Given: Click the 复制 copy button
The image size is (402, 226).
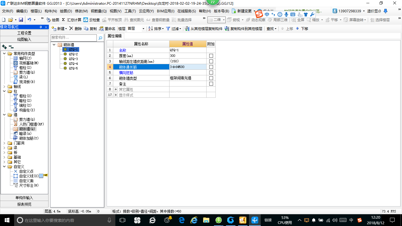Looking at the screenshot, I should [90, 29].
